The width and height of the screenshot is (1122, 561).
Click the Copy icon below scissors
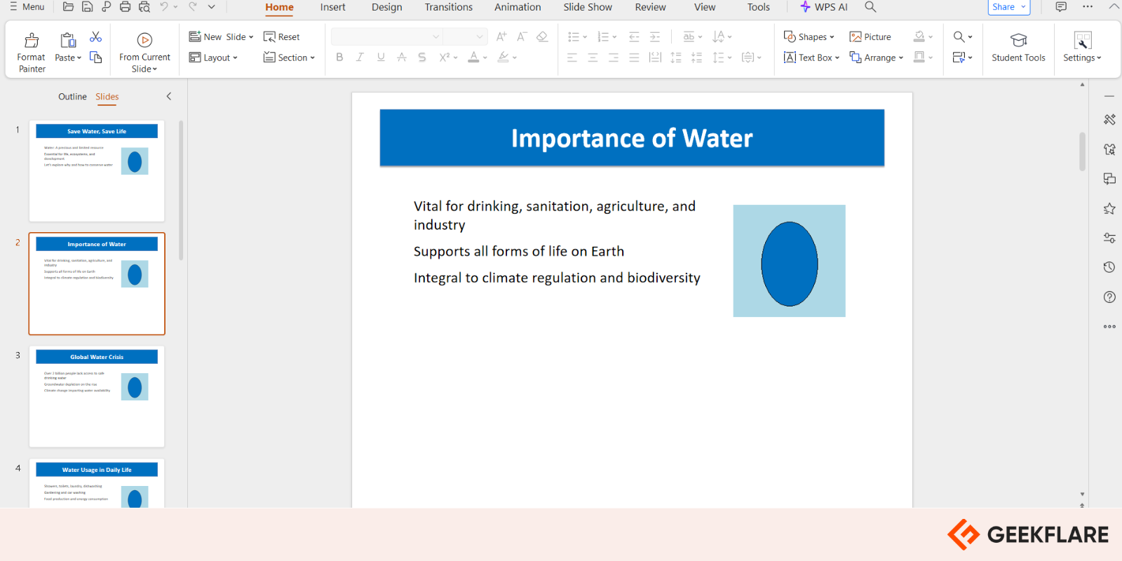[x=96, y=58]
